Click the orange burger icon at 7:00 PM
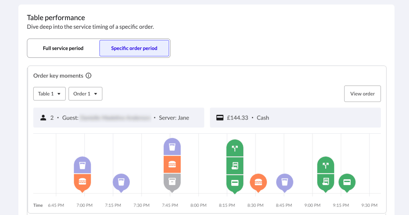The height and width of the screenshot is (215, 409). [x=82, y=182]
